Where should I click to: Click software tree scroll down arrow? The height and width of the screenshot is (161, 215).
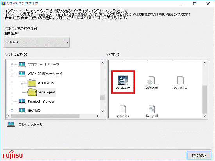(x=102, y=111)
